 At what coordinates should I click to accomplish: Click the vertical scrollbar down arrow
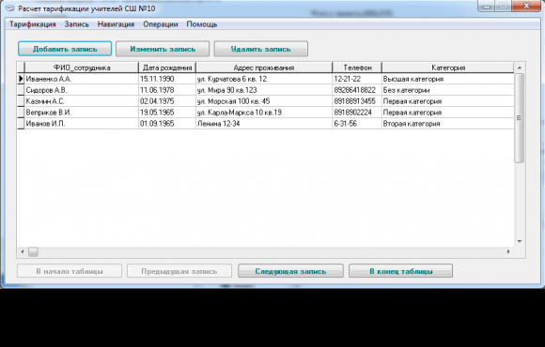[520, 241]
